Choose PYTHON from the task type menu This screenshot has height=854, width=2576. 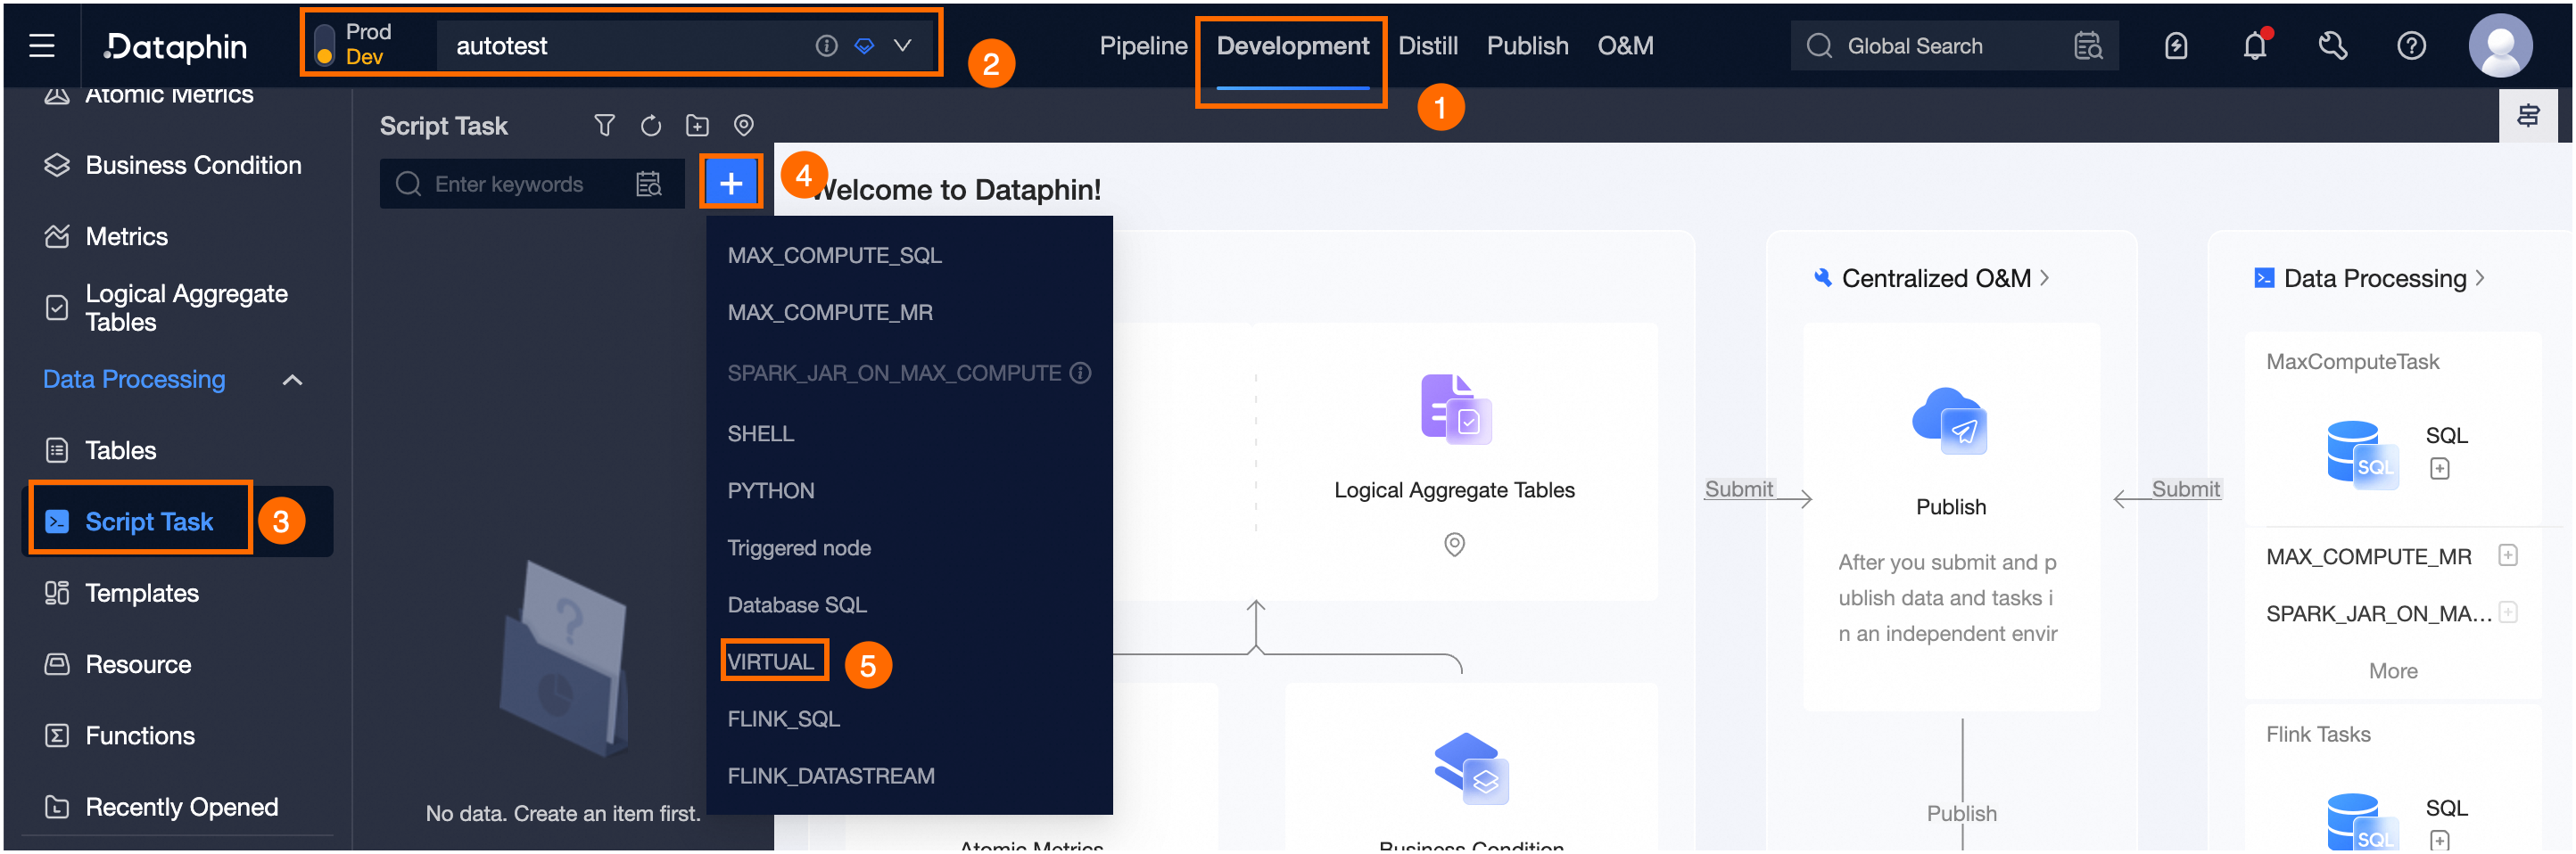770,490
